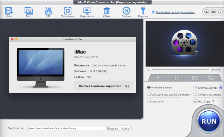
Task: Enable Utilizzare alta qualità del motore
Action: pos(149,94)
